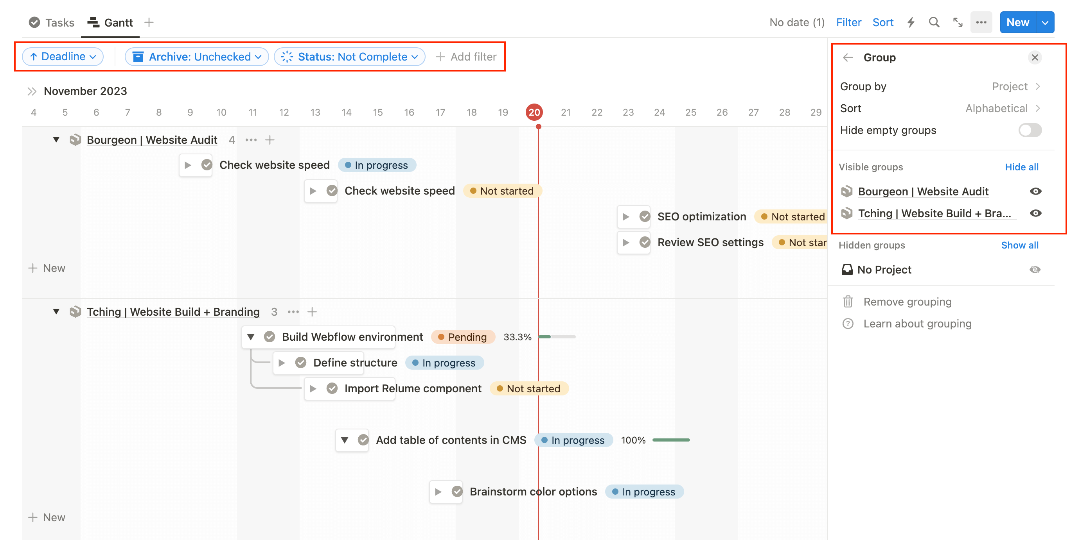1071x540 pixels.
Task: Toggle Hide empty groups switch
Action: pos(1030,131)
